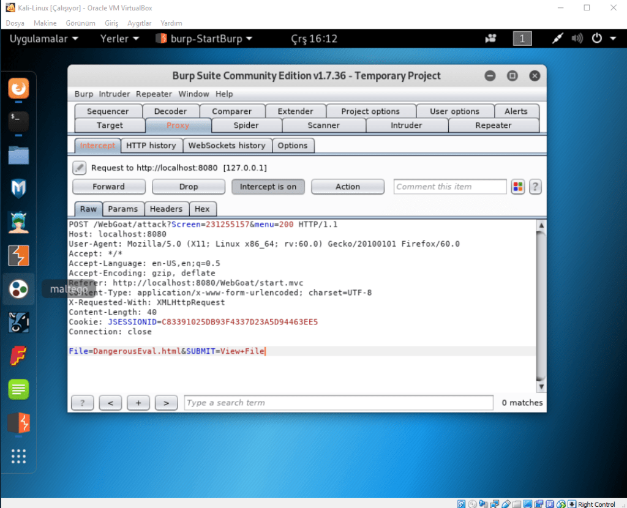Forward the intercepted request
Screen dimensions: 627x508
108,187
